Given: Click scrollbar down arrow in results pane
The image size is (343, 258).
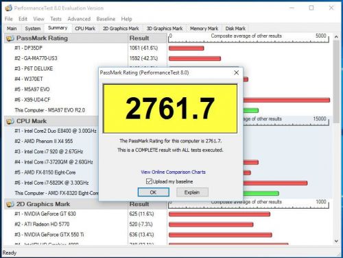Looking at the screenshot, I should click(x=336, y=241).
